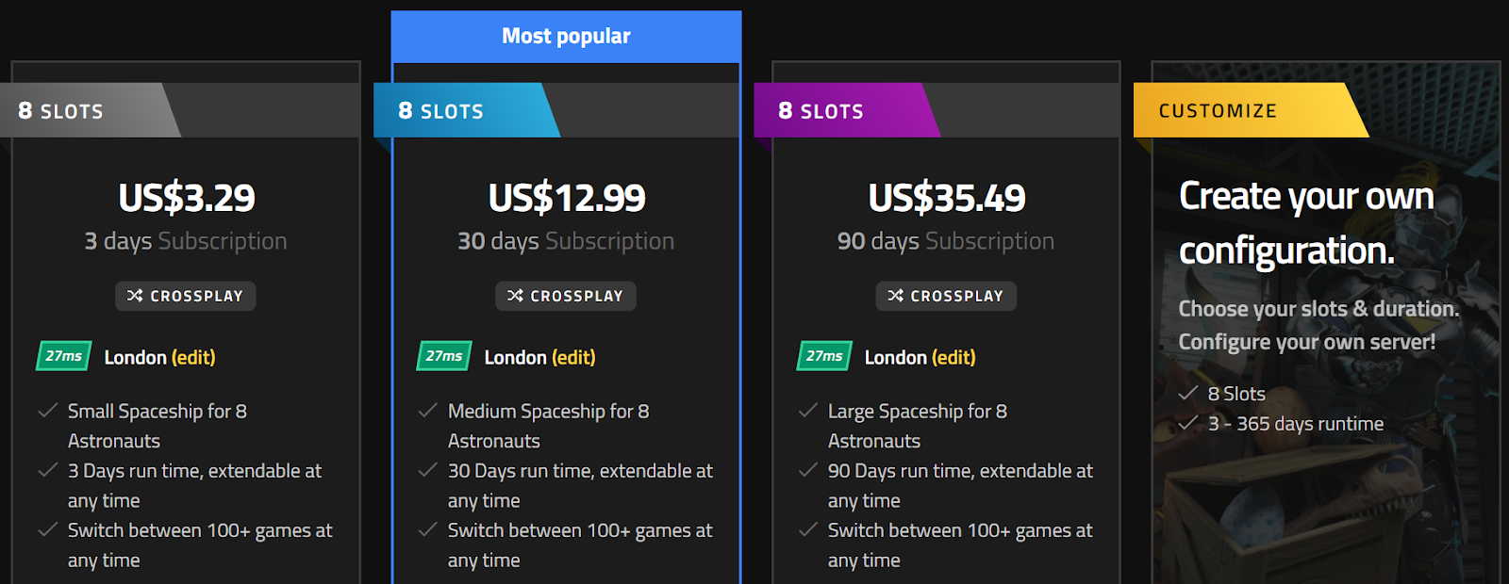Select the CROSSPLAY badge on the 30 days plan
The height and width of the screenshot is (584, 1509).
tap(566, 296)
